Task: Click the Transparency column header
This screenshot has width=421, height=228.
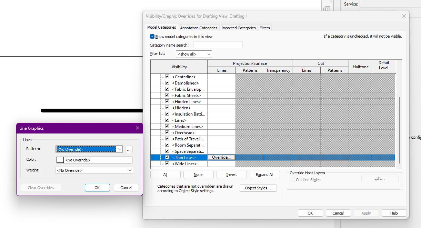Action: (x=278, y=70)
